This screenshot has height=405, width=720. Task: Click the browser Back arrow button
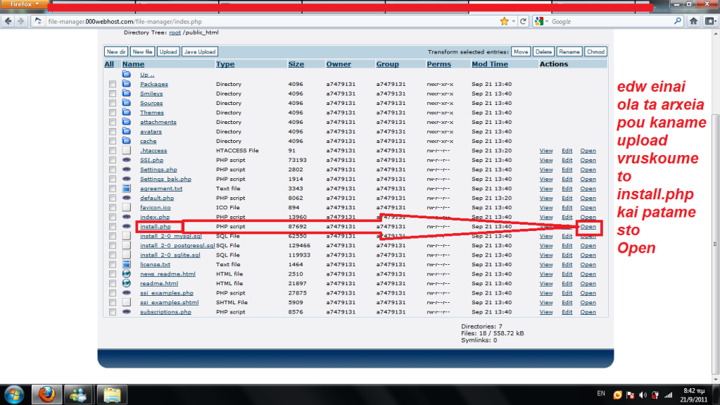click(x=7, y=21)
